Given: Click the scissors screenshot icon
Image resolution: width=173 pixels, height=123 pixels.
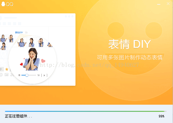Looking at the screenshot, I should tap(12, 75).
